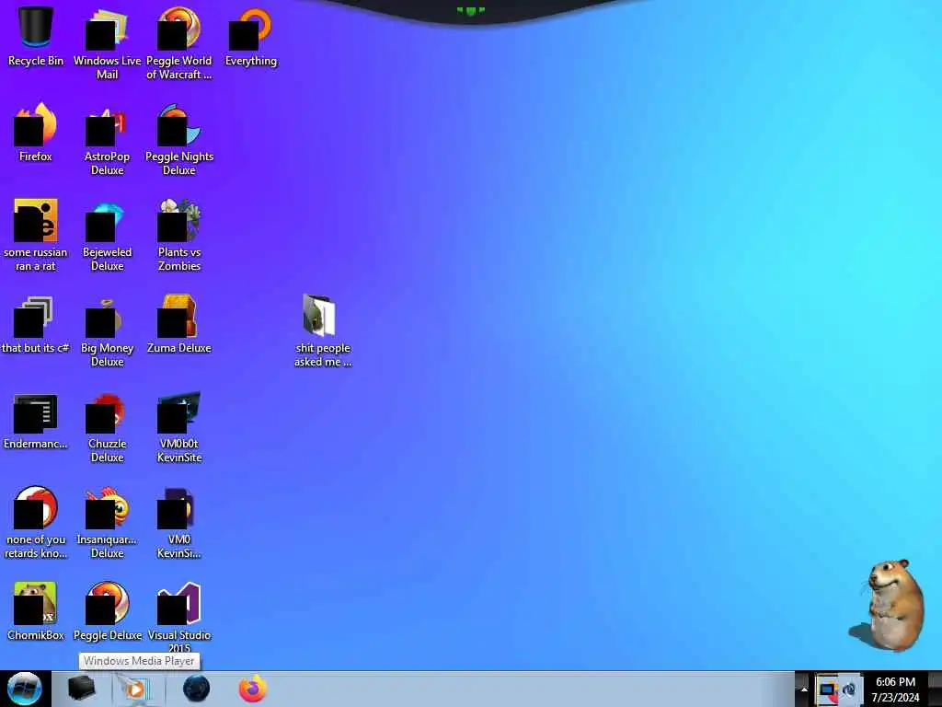The image size is (942, 707).
Task: Click the dark globe taskbar icon
Action: coord(197,689)
